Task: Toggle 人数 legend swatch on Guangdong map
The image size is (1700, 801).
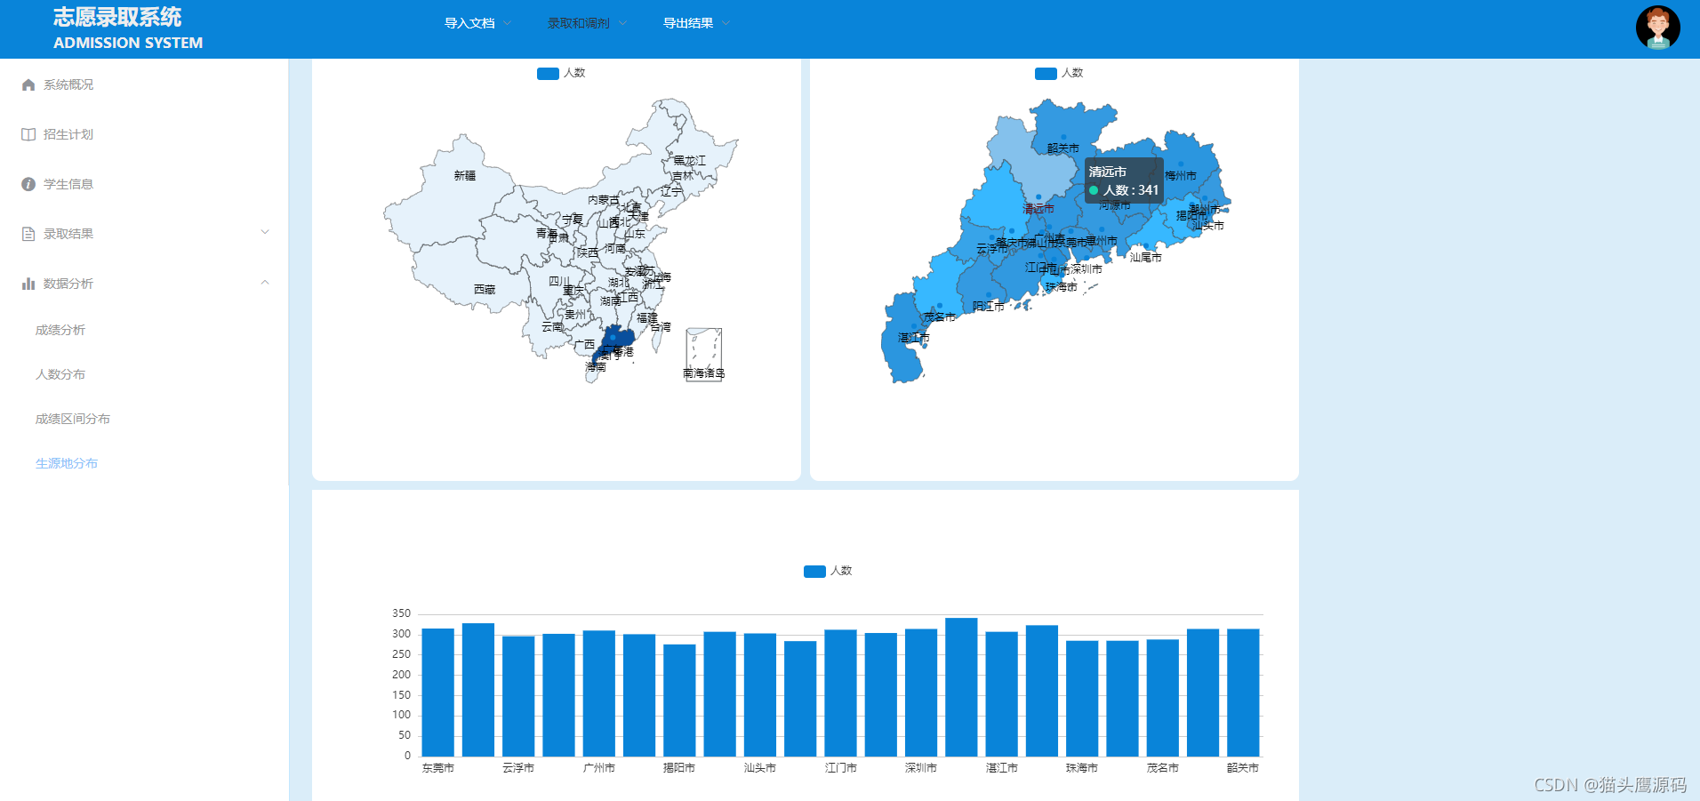Action: [1046, 73]
